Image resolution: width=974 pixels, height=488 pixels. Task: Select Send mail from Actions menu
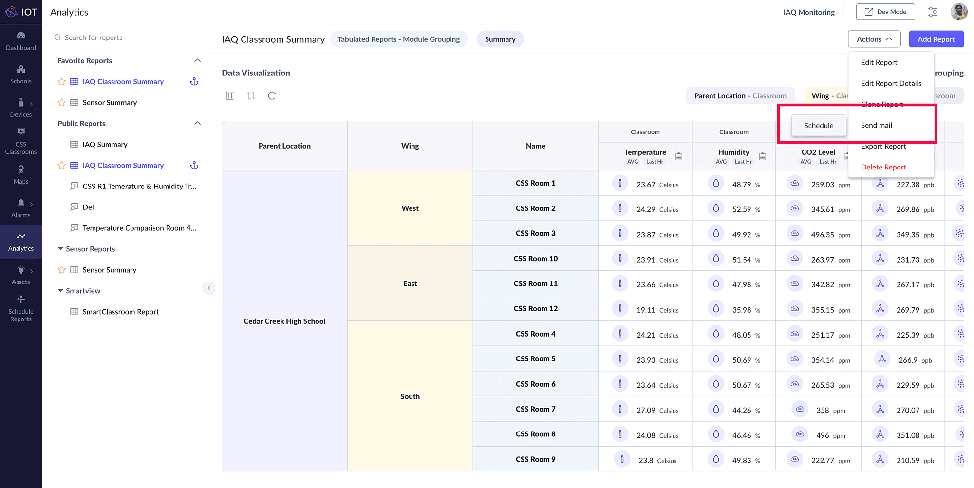point(876,126)
